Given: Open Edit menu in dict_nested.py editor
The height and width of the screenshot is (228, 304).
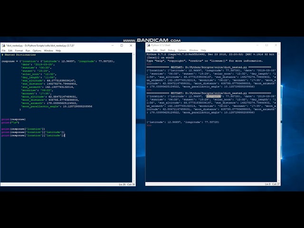Looking at the screenshot, I should pyautogui.click(x=10, y=51).
